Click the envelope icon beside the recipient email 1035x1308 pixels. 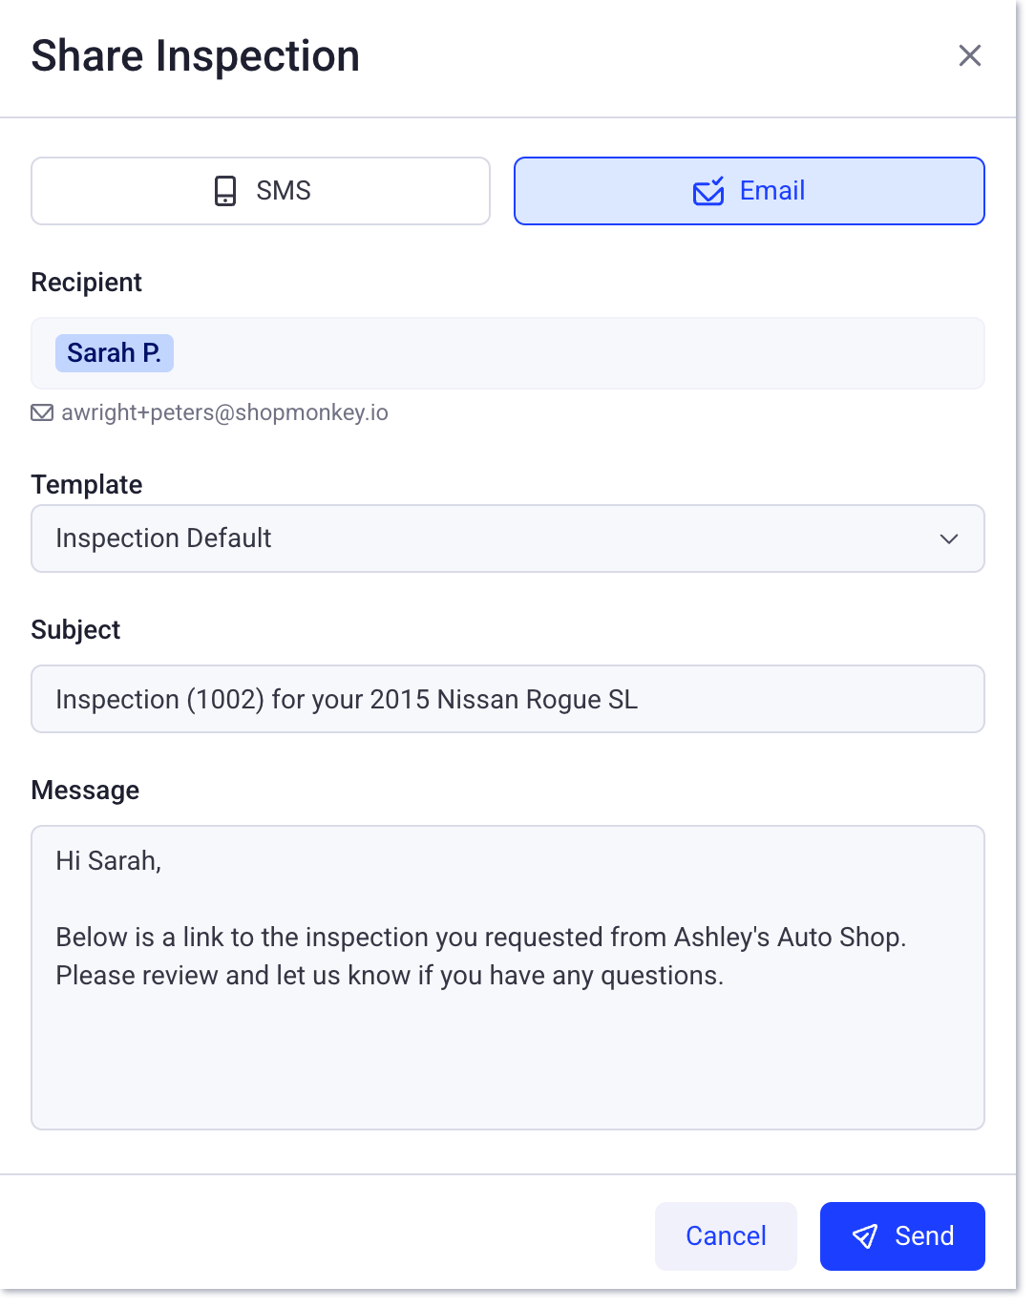pyautogui.click(x=42, y=412)
